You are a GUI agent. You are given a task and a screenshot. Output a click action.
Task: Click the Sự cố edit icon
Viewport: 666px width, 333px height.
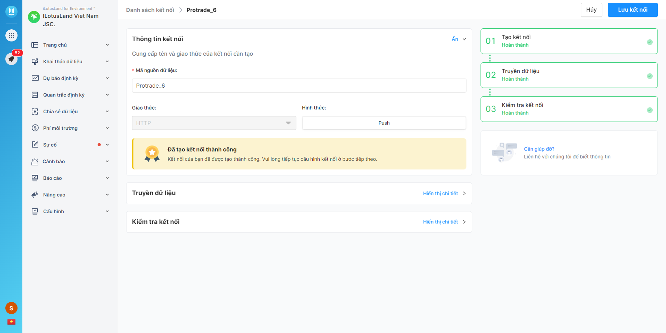pos(35,145)
